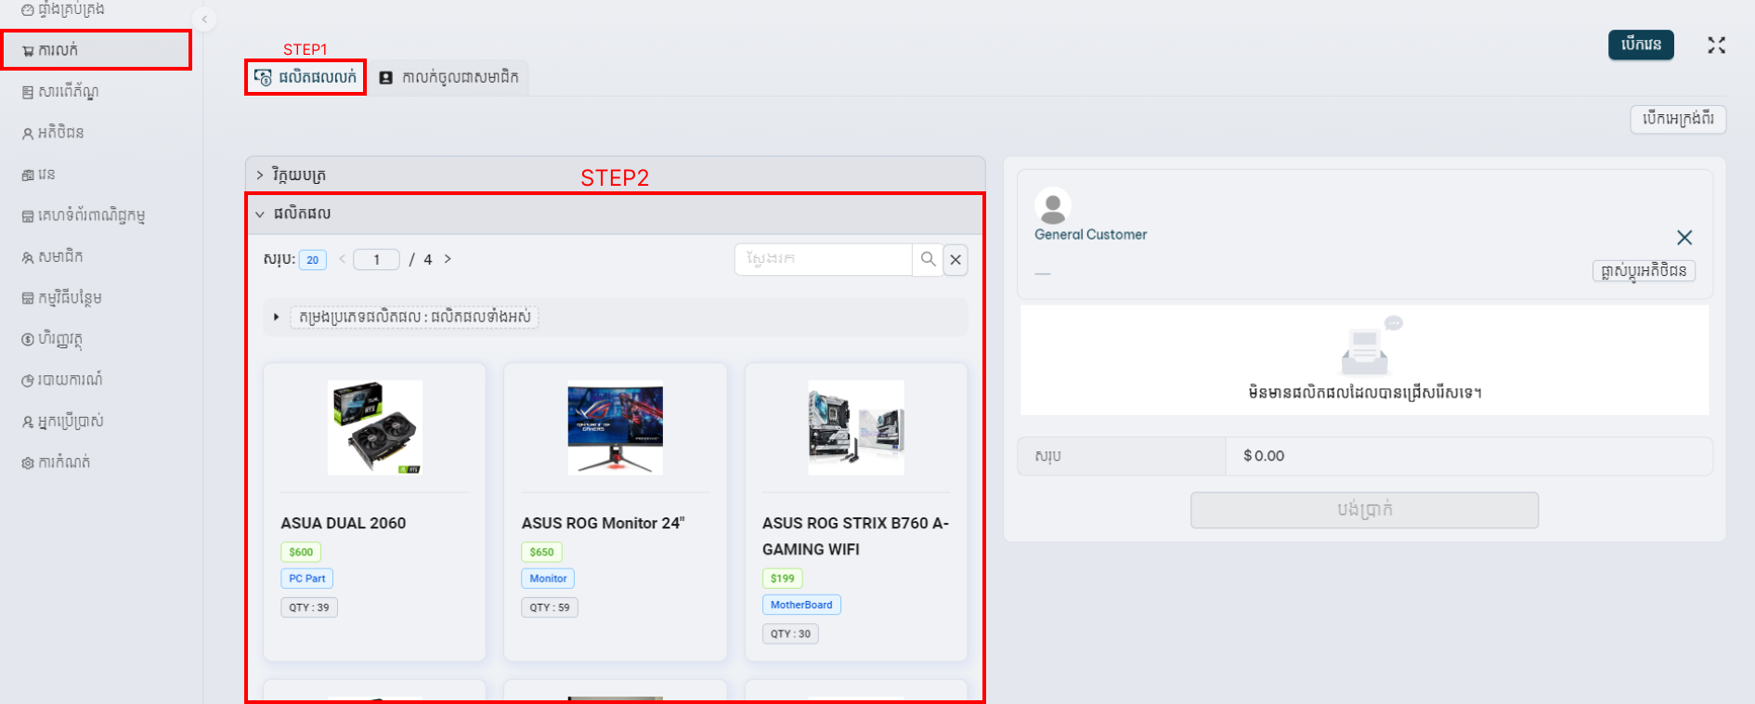
Task: Click into the product search field
Action: (822, 259)
